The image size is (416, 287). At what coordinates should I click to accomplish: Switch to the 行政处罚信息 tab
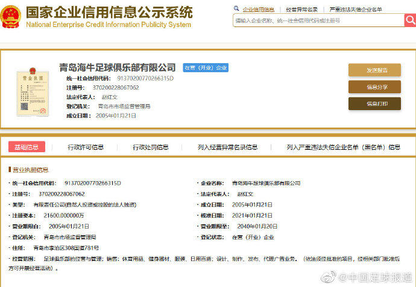pyautogui.click(x=151, y=147)
